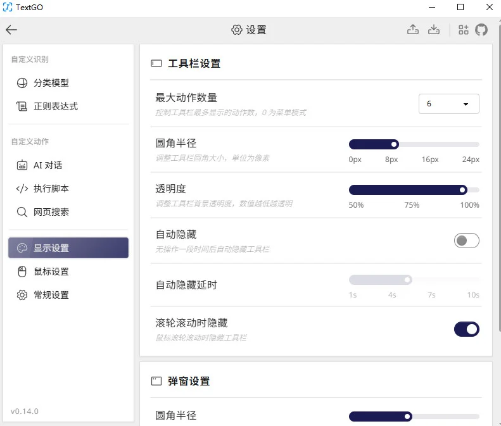
Task: Click the toolbar 圆角半径 slider handle
Action: pos(394,144)
